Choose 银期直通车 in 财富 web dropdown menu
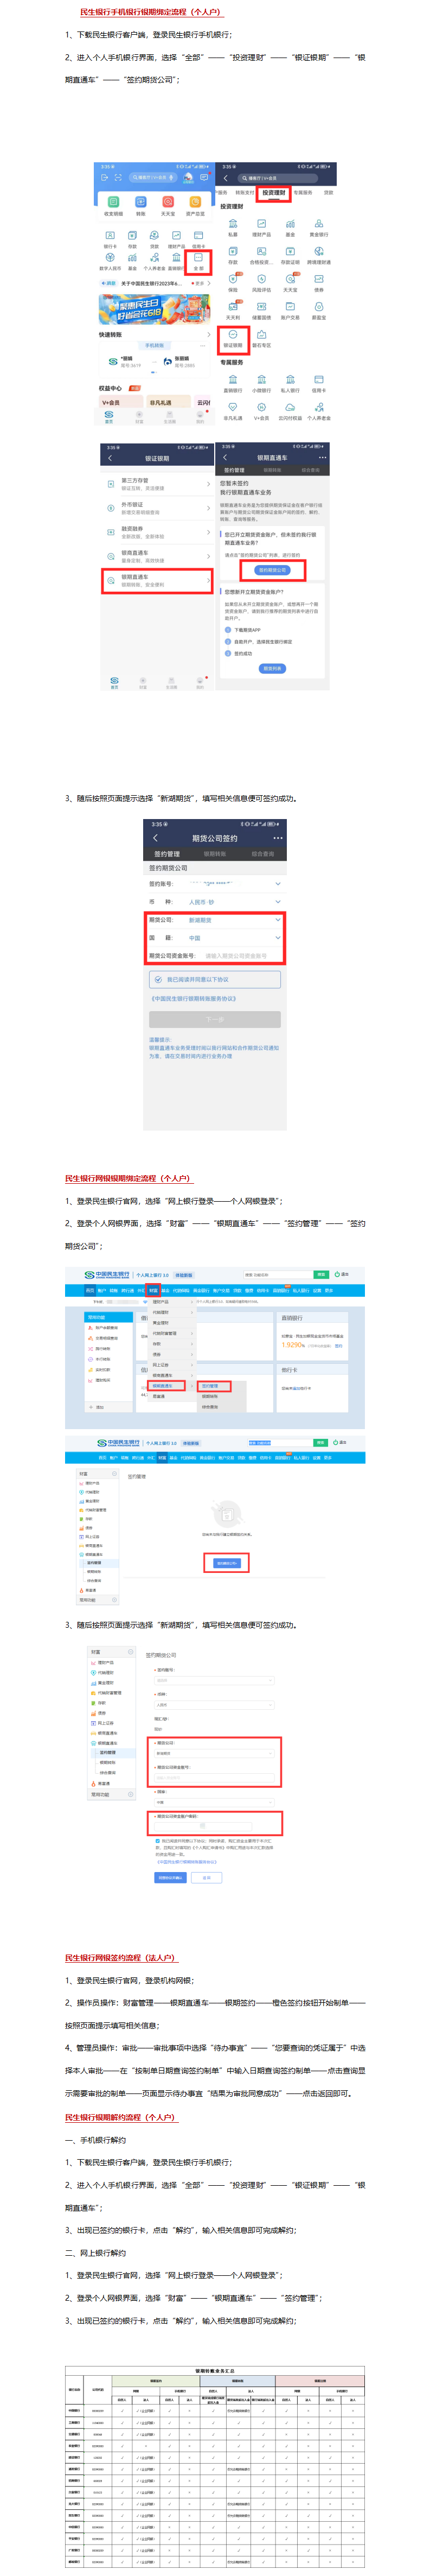Image resolution: width=430 pixels, height=2576 pixels. pyautogui.click(x=162, y=1386)
